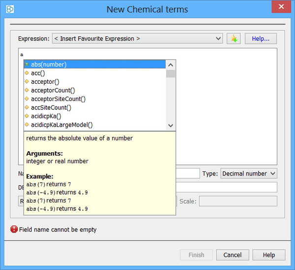Select acceptor() from the autocomplete list
Image resolution: width=295 pixels, height=270 pixels.
click(45, 82)
